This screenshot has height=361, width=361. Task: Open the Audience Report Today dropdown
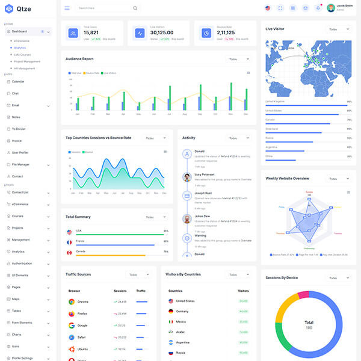[238, 59]
